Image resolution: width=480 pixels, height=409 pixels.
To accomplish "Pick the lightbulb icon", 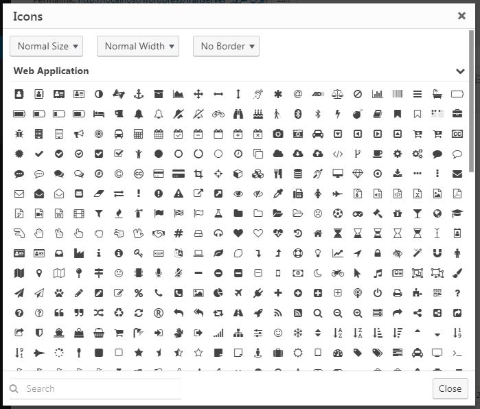I will click(x=318, y=253).
